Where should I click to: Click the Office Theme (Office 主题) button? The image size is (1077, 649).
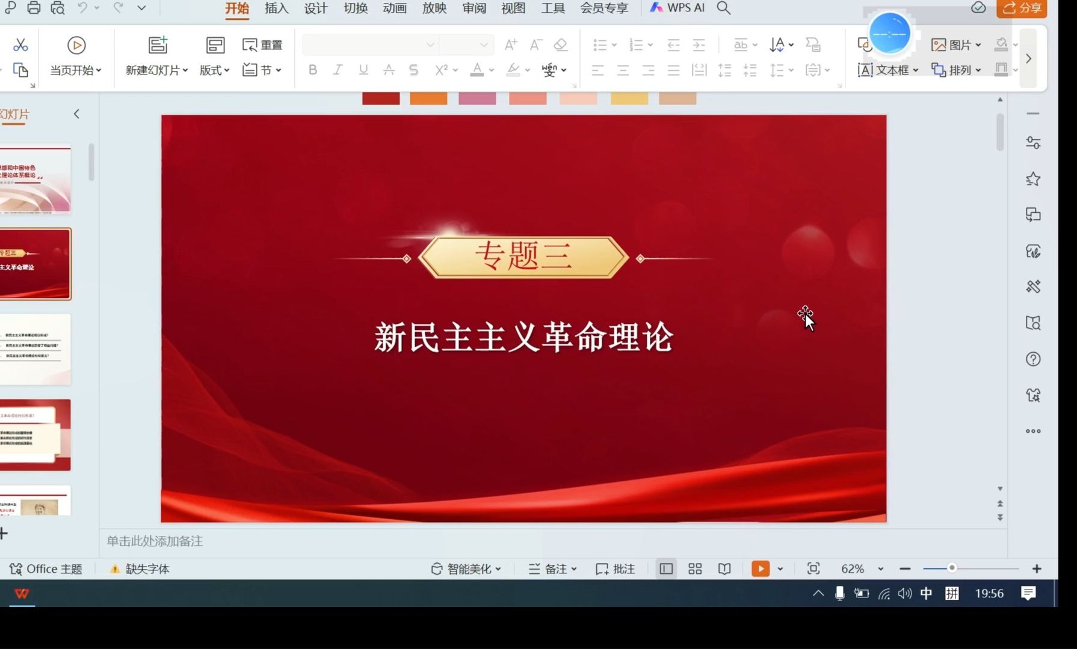click(46, 568)
